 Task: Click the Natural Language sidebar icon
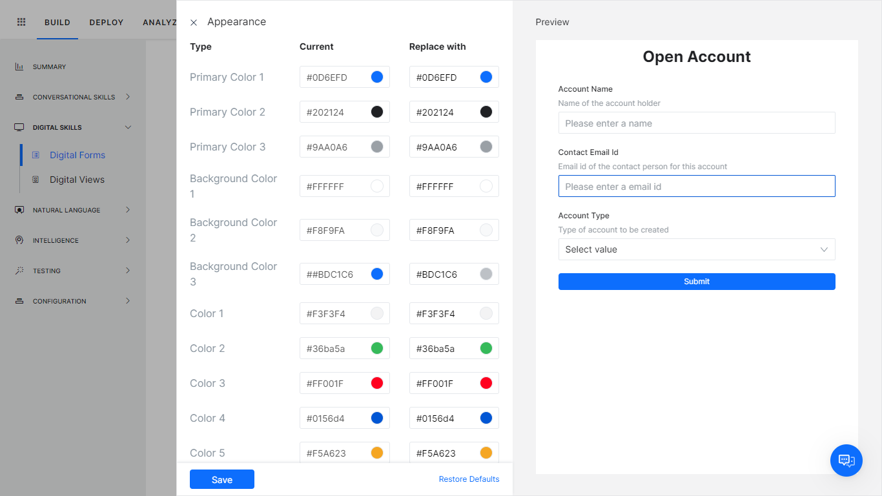click(18, 209)
